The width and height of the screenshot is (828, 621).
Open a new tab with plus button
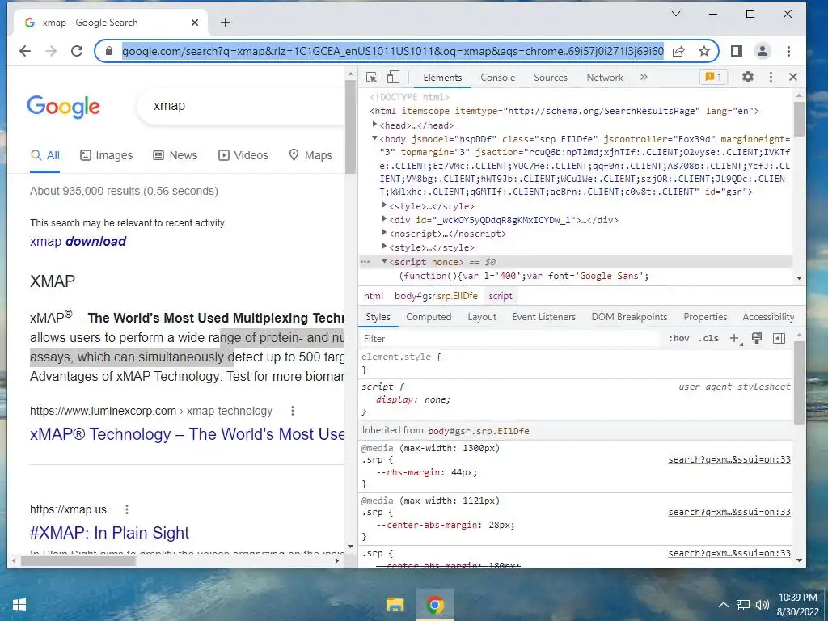(226, 23)
